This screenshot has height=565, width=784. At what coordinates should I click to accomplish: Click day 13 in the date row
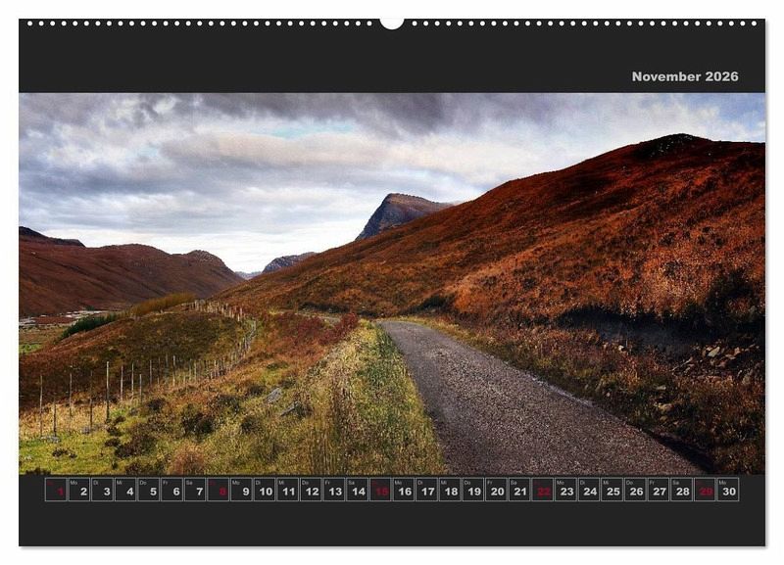[333, 490]
